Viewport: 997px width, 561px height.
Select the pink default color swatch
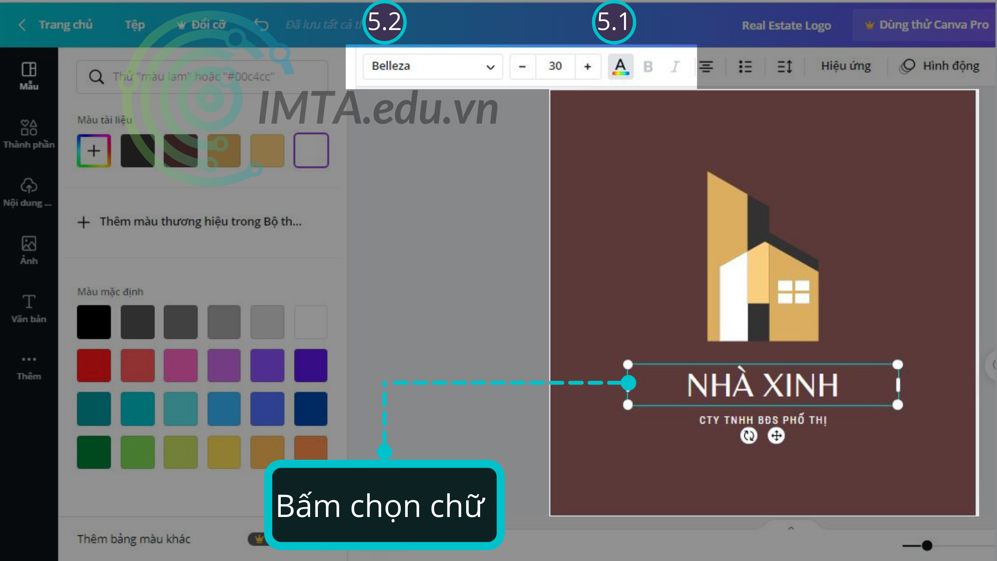point(181,365)
